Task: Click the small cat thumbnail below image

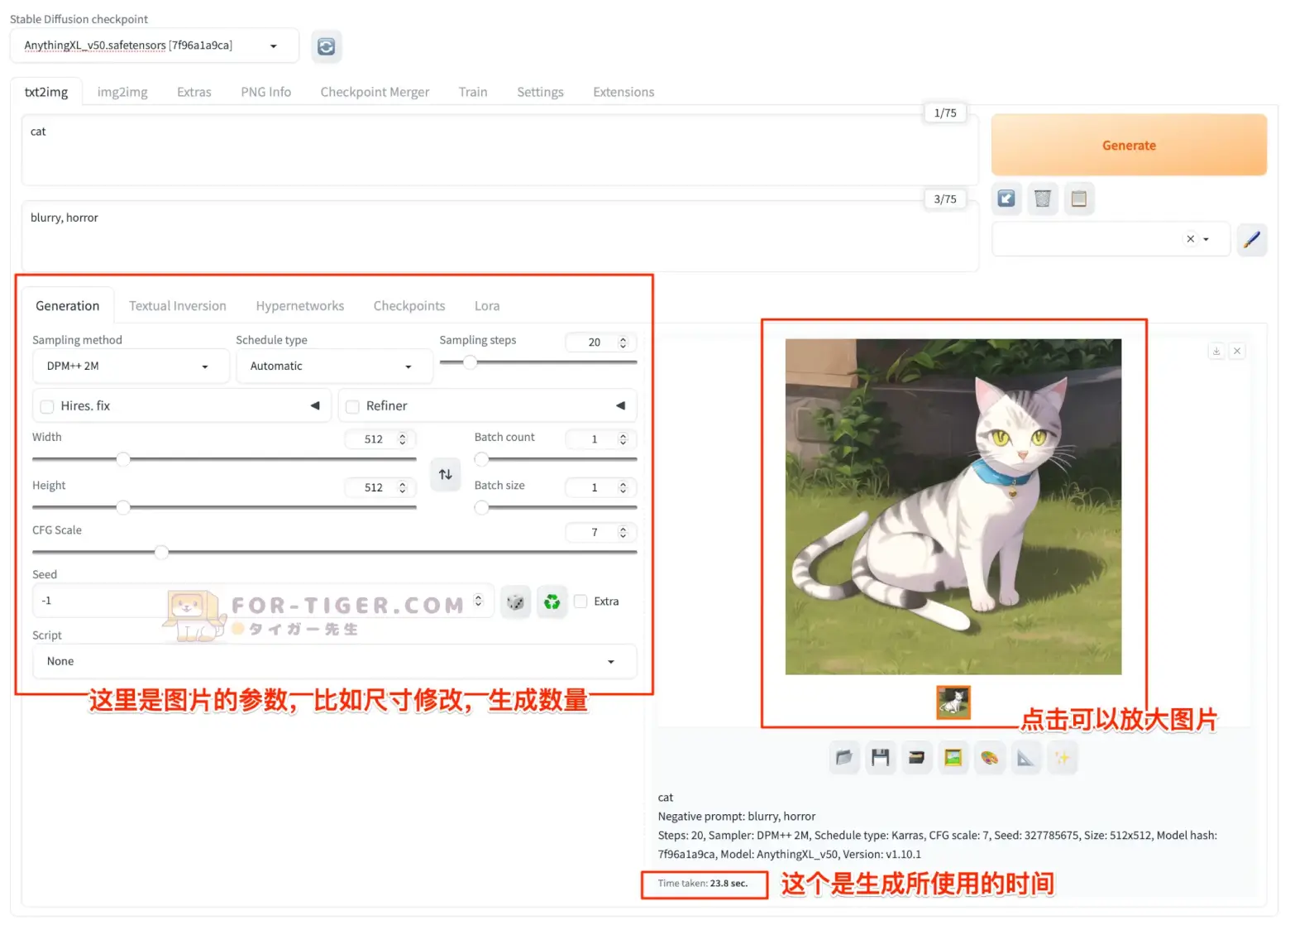Action: tap(953, 702)
